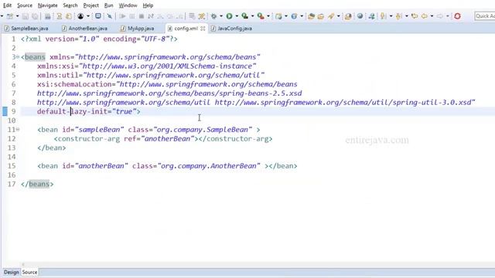Open the Source menu
The width and height of the screenshot is (495, 278).
click(25, 5)
